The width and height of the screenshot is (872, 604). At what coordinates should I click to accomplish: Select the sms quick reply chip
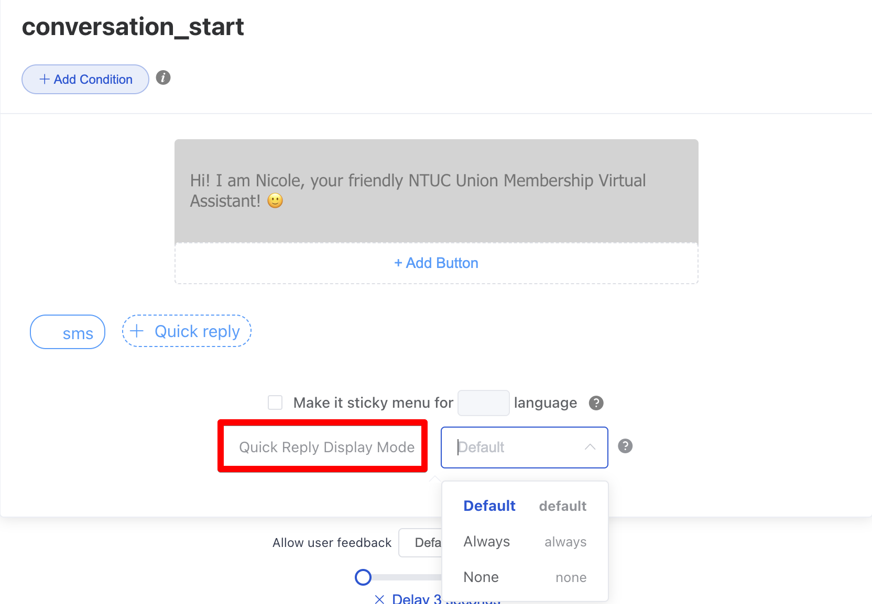[68, 332]
